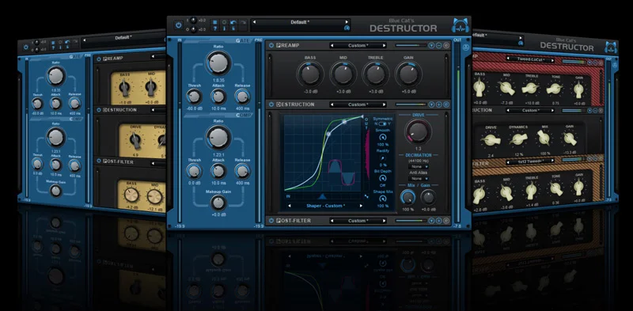The image size is (633, 311).
Task: Click the minus icon in the Preamp header
Action: [x=439, y=45]
